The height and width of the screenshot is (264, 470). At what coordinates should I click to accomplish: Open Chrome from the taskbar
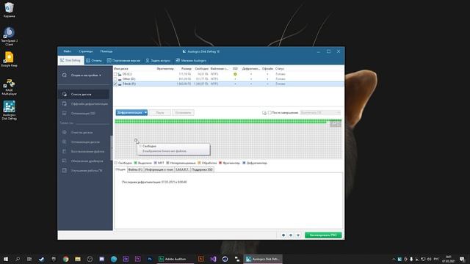(65, 259)
